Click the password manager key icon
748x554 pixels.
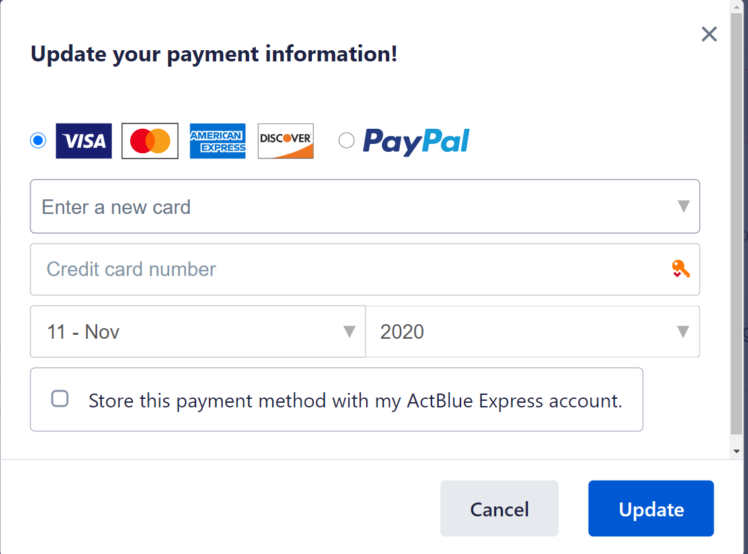click(681, 269)
